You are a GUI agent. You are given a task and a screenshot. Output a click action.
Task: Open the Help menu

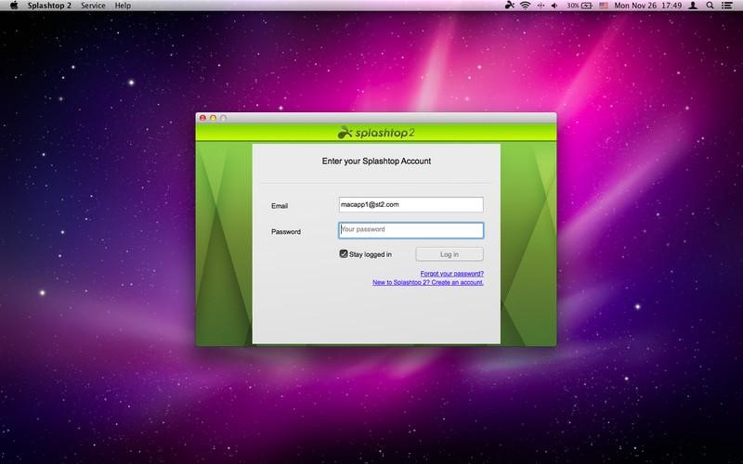point(123,6)
